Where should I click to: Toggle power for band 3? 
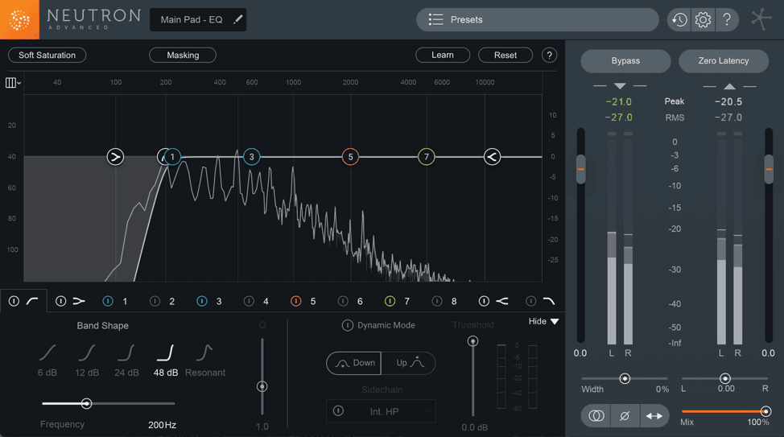click(201, 301)
